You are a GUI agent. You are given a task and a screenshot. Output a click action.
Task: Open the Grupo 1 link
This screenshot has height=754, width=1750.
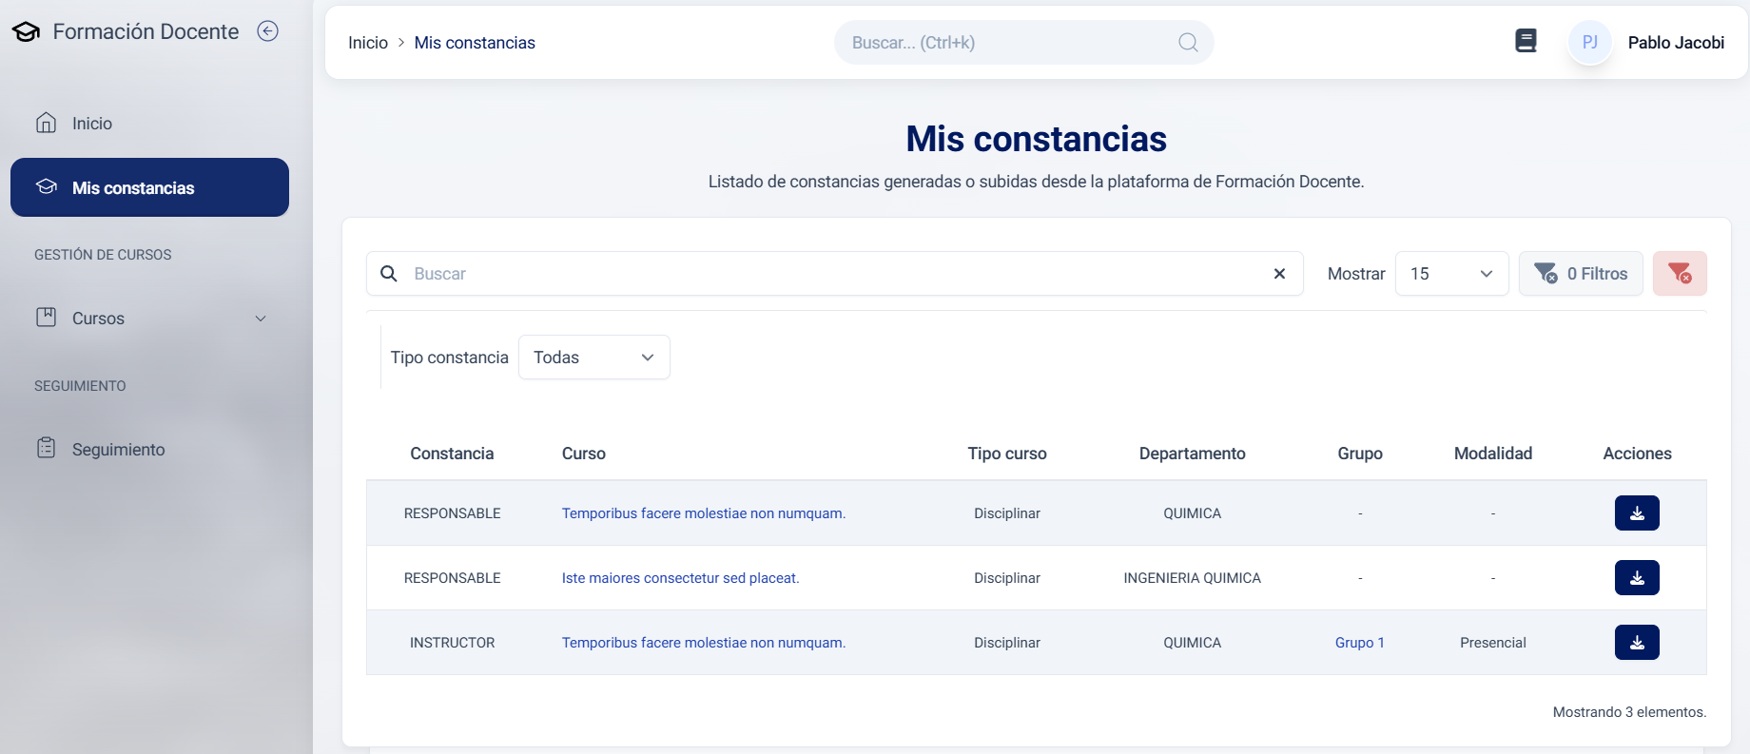tap(1359, 643)
